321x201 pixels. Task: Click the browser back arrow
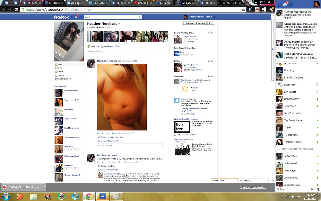(x=4, y=9)
